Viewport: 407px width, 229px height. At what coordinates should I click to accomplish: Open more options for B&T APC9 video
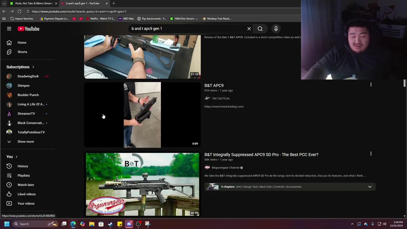371,85
